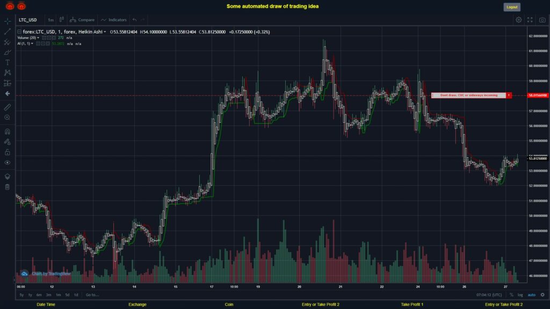Viewport: 550px width, 309px height.
Task: Toggle percentage scale (%)
Action: click(x=511, y=295)
